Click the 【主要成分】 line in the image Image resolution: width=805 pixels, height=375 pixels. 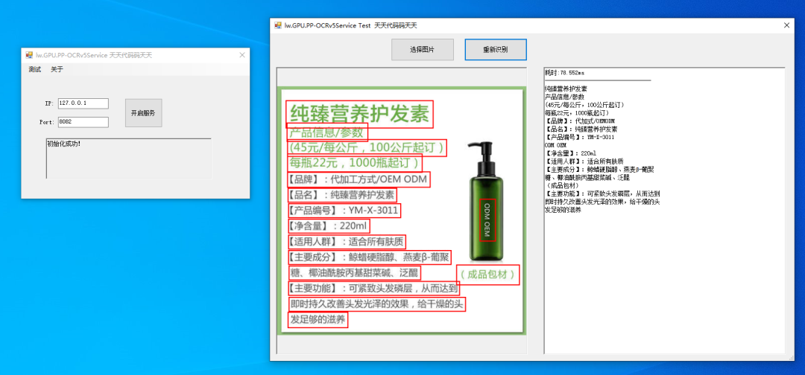tap(369, 257)
